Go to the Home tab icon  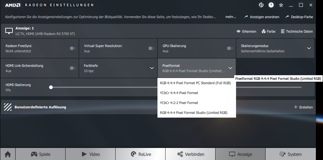(8, 154)
